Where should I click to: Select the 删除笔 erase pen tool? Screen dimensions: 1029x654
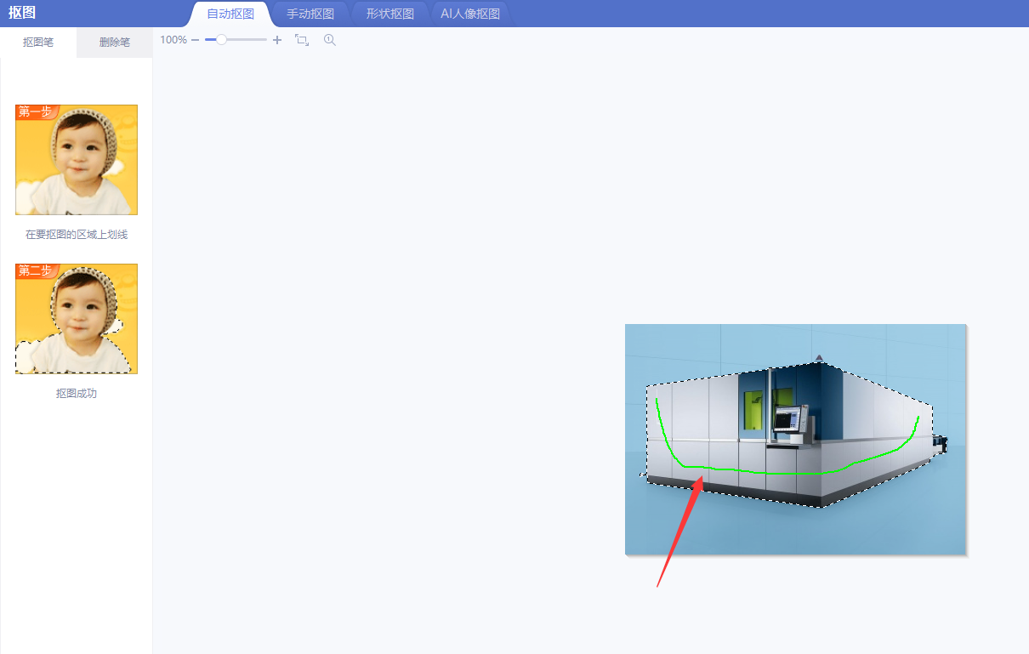point(115,43)
